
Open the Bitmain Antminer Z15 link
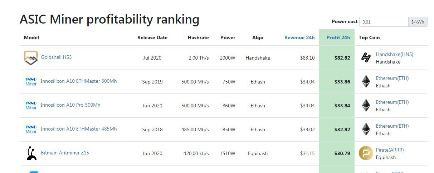65,153
